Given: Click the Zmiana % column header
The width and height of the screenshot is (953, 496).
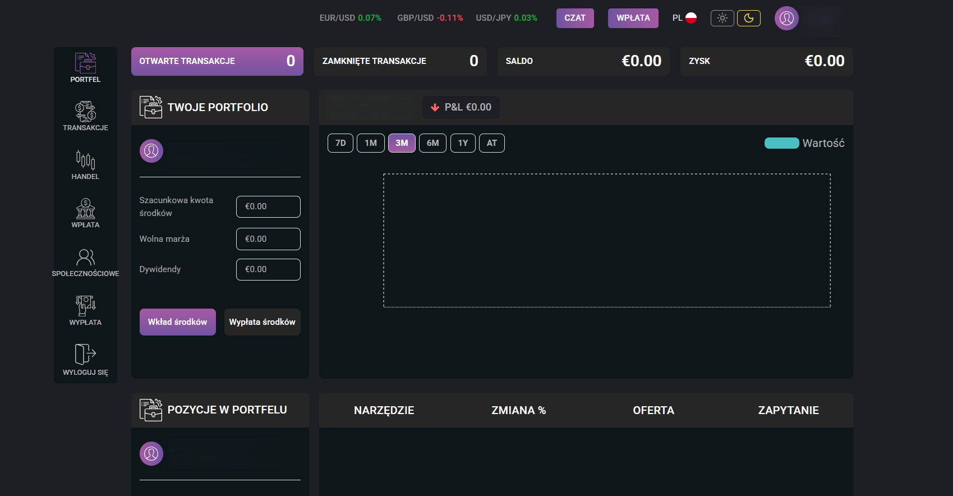Looking at the screenshot, I should click(519, 410).
